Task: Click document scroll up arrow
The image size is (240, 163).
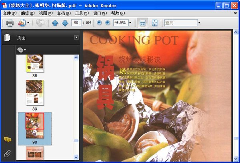Action: [236, 32]
